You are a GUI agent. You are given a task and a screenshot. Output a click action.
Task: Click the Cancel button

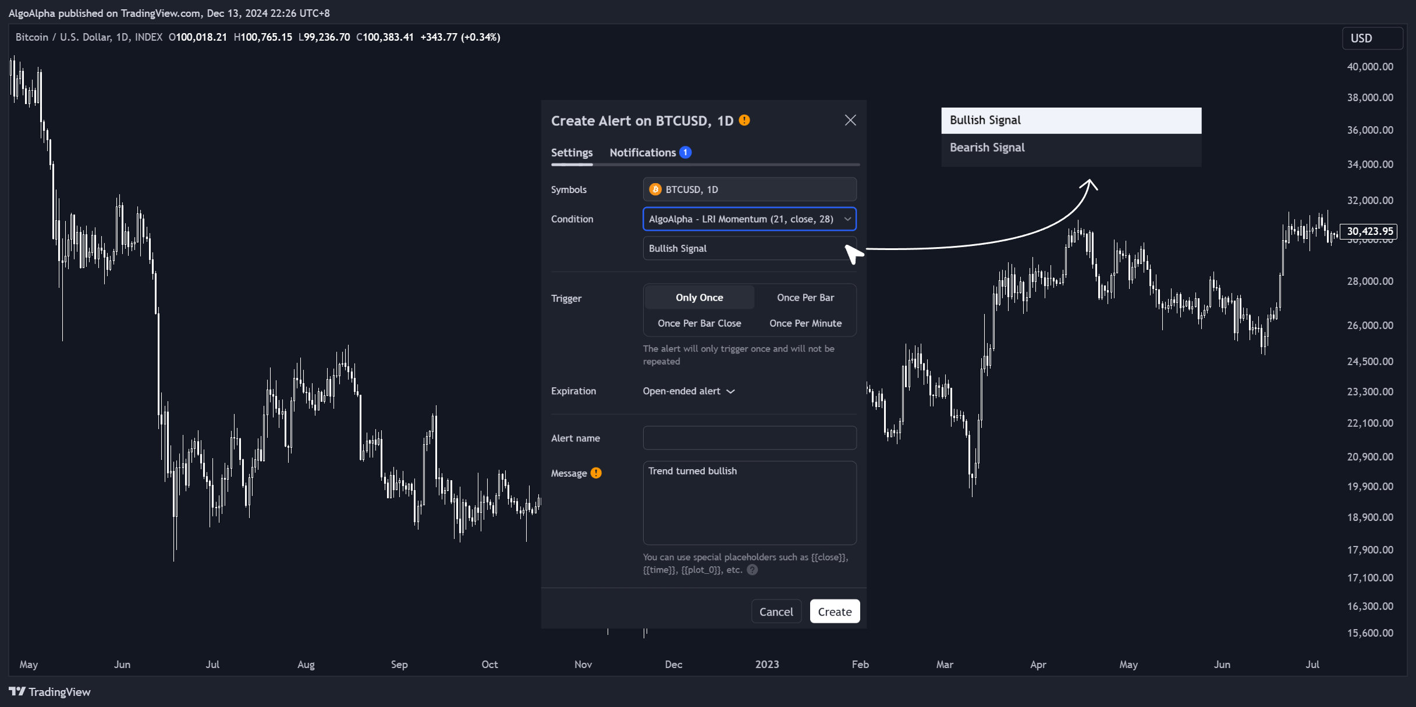pos(776,612)
